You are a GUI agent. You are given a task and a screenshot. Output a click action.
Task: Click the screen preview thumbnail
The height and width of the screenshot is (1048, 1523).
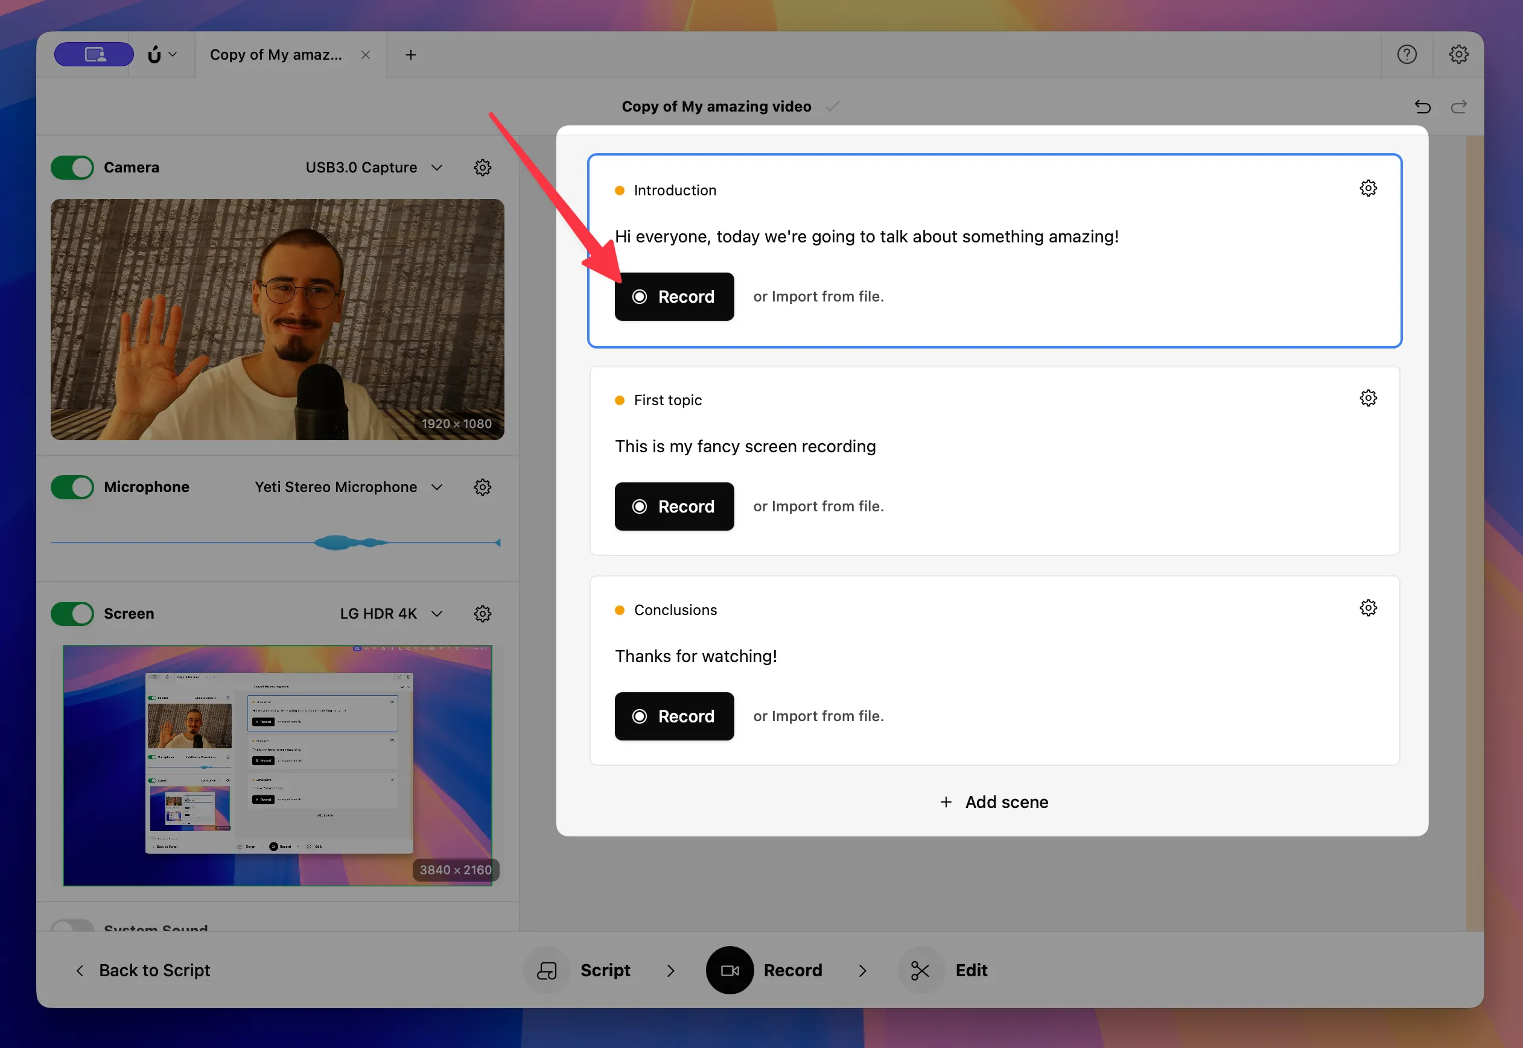[278, 766]
